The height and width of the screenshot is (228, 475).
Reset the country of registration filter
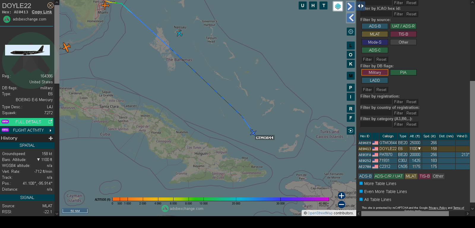411,113
